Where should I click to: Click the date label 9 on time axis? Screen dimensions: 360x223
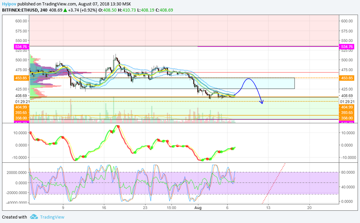click(x=63, y=208)
